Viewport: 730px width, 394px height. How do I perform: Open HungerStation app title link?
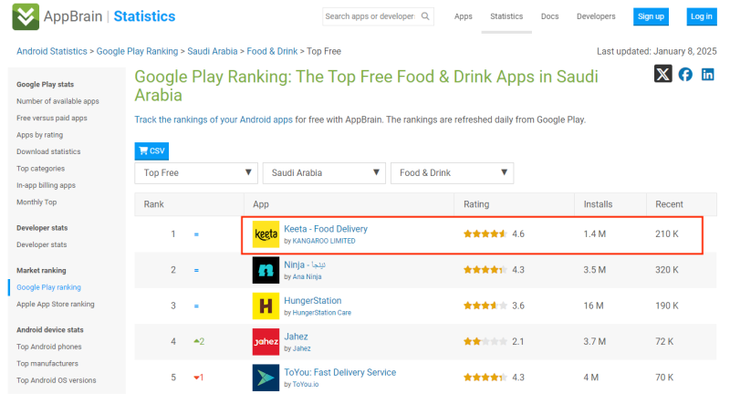[x=312, y=300]
